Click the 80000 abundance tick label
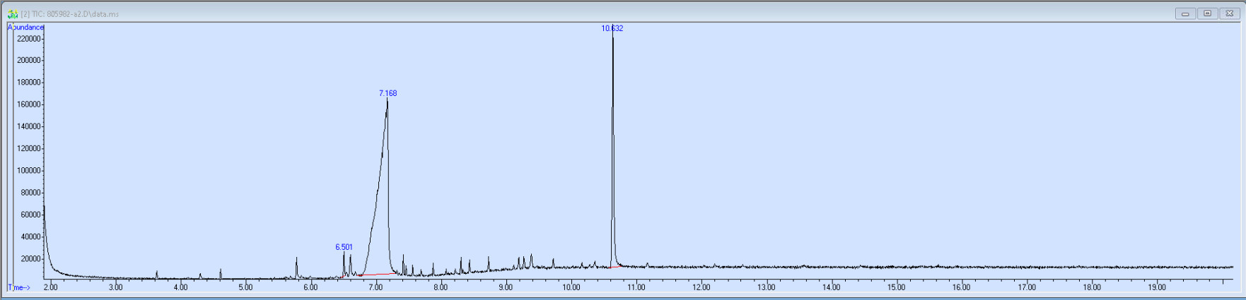The image size is (1246, 300). coord(30,193)
